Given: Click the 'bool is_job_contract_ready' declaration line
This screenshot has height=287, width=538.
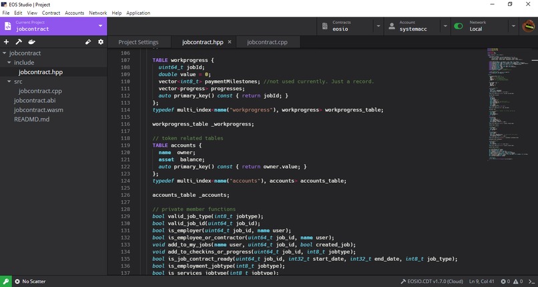Looking at the screenshot, I should [x=305, y=259].
